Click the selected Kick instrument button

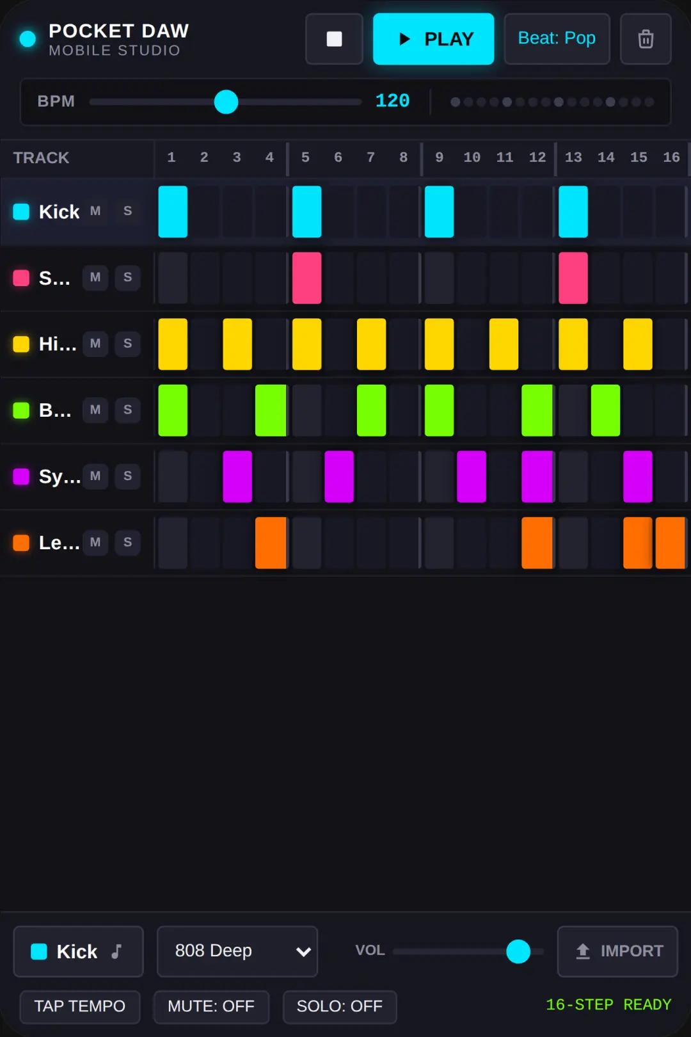pos(78,951)
